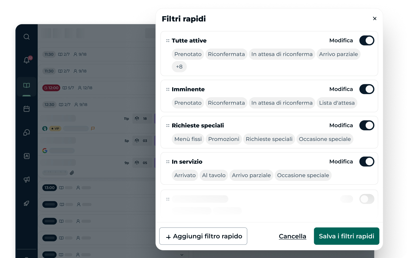407x258 pixels.
Task: Open notifications bell with 12 badge
Action: pyautogui.click(x=27, y=60)
